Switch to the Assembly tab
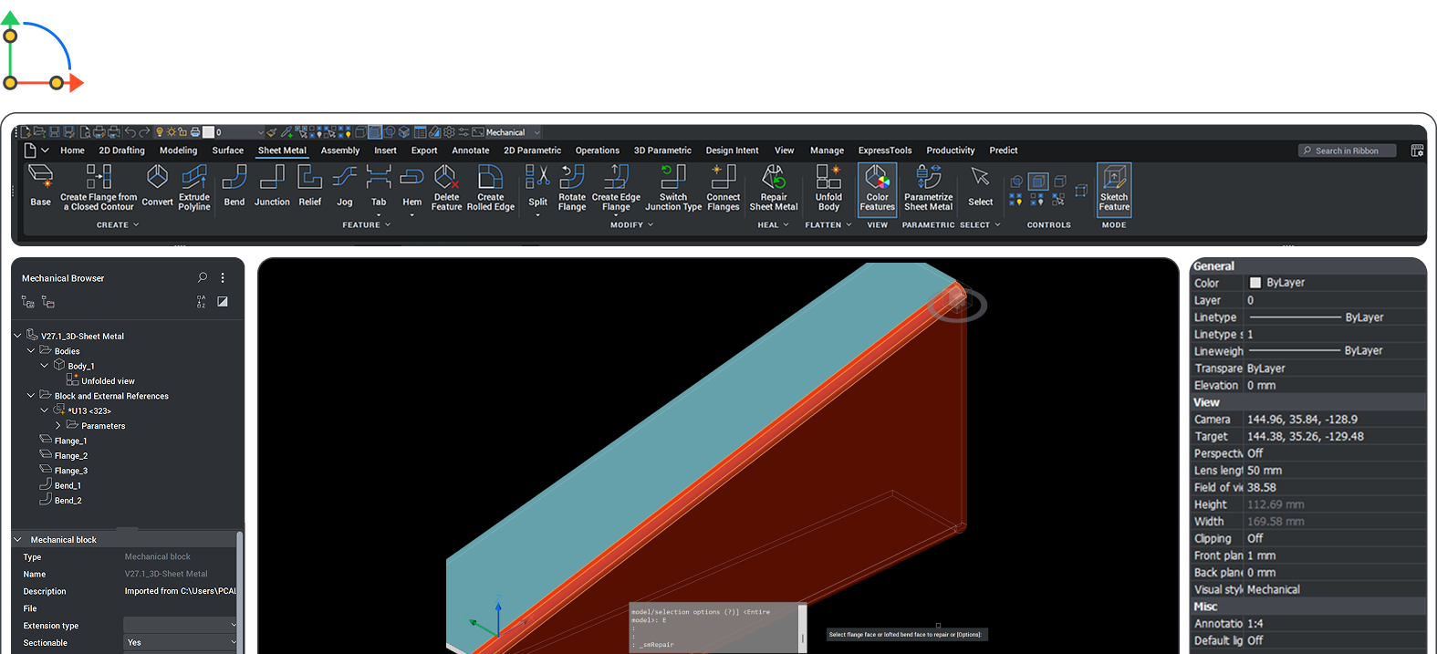The width and height of the screenshot is (1437, 654). click(340, 151)
